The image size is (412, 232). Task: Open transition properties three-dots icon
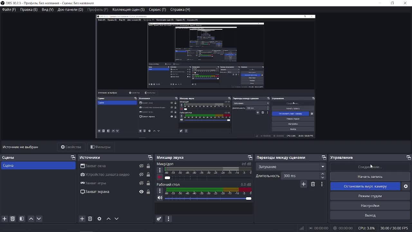tap(322, 184)
